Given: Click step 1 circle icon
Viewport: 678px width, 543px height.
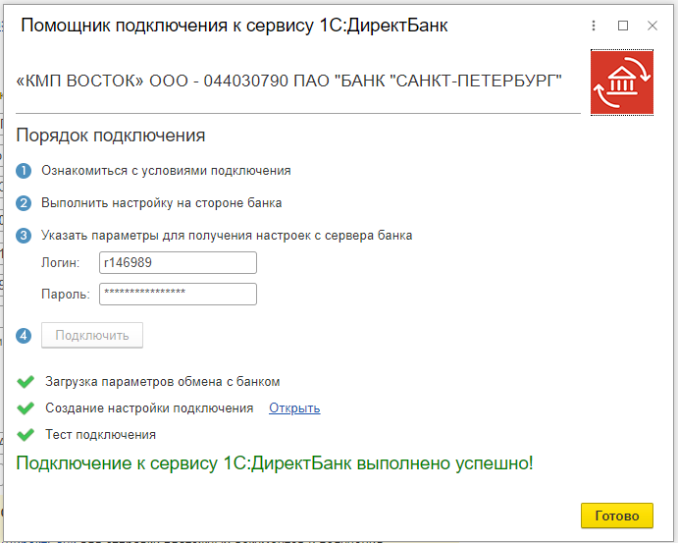Looking at the screenshot, I should [24, 171].
